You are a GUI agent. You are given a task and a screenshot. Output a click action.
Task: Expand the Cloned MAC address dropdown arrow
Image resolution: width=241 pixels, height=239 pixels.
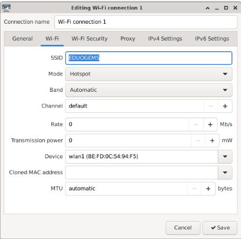[225, 173]
